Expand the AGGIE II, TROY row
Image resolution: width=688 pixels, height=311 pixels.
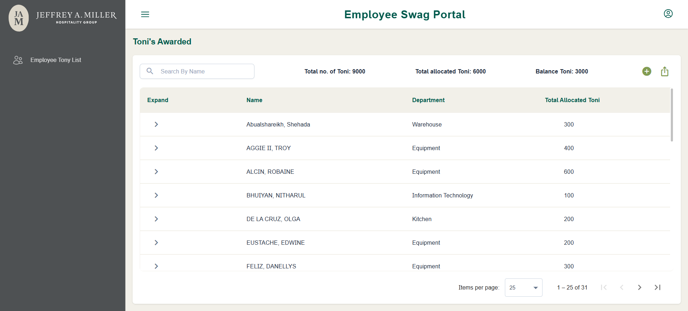click(x=156, y=148)
